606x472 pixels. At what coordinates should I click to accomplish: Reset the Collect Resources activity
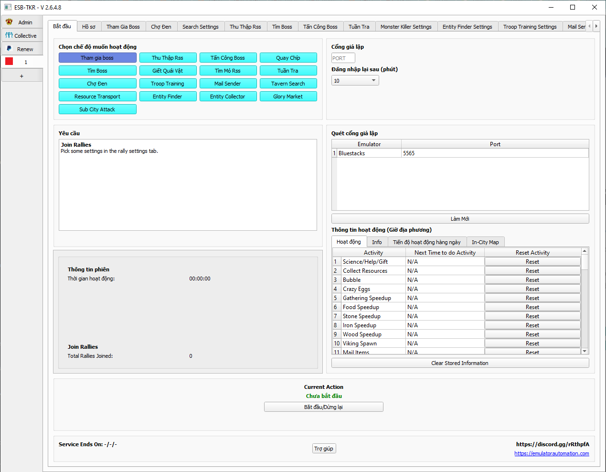(x=532, y=271)
